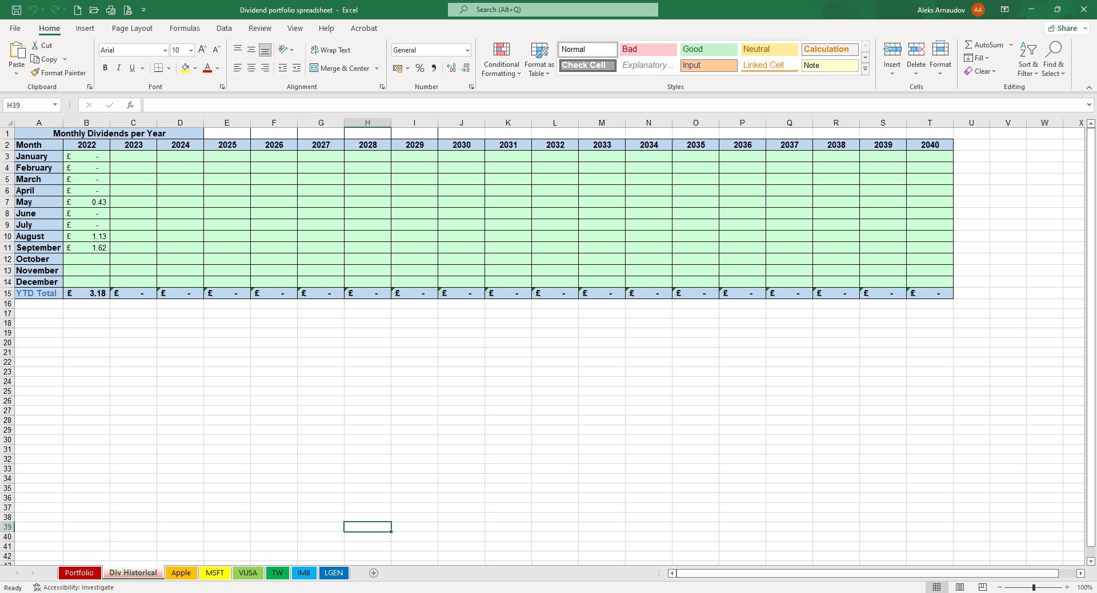Apply AutoSum to the selection

coord(986,45)
